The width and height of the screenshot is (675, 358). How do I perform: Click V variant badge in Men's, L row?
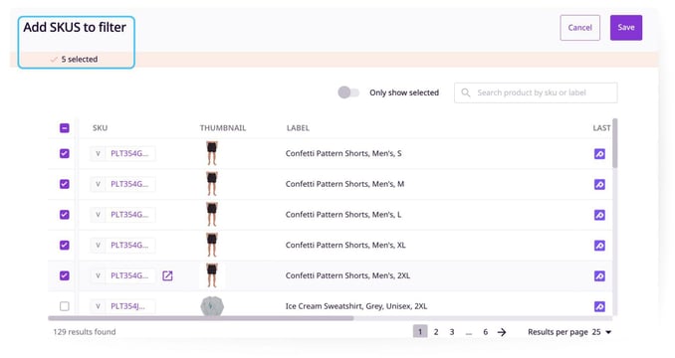[98, 215]
